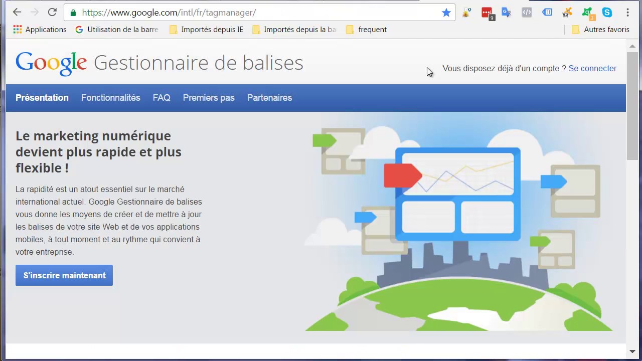The width and height of the screenshot is (642, 361).
Task: Click the blue dashboard screen in the illustration
Action: click(x=458, y=194)
